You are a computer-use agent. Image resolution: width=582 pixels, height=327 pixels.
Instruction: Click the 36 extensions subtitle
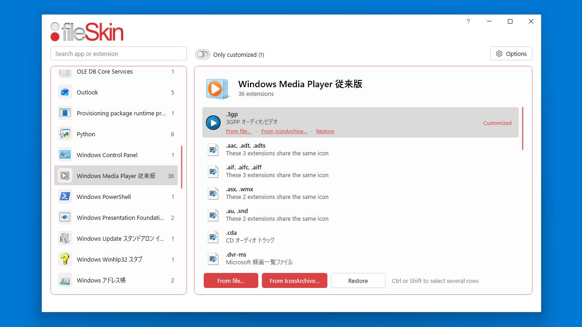[x=256, y=94]
